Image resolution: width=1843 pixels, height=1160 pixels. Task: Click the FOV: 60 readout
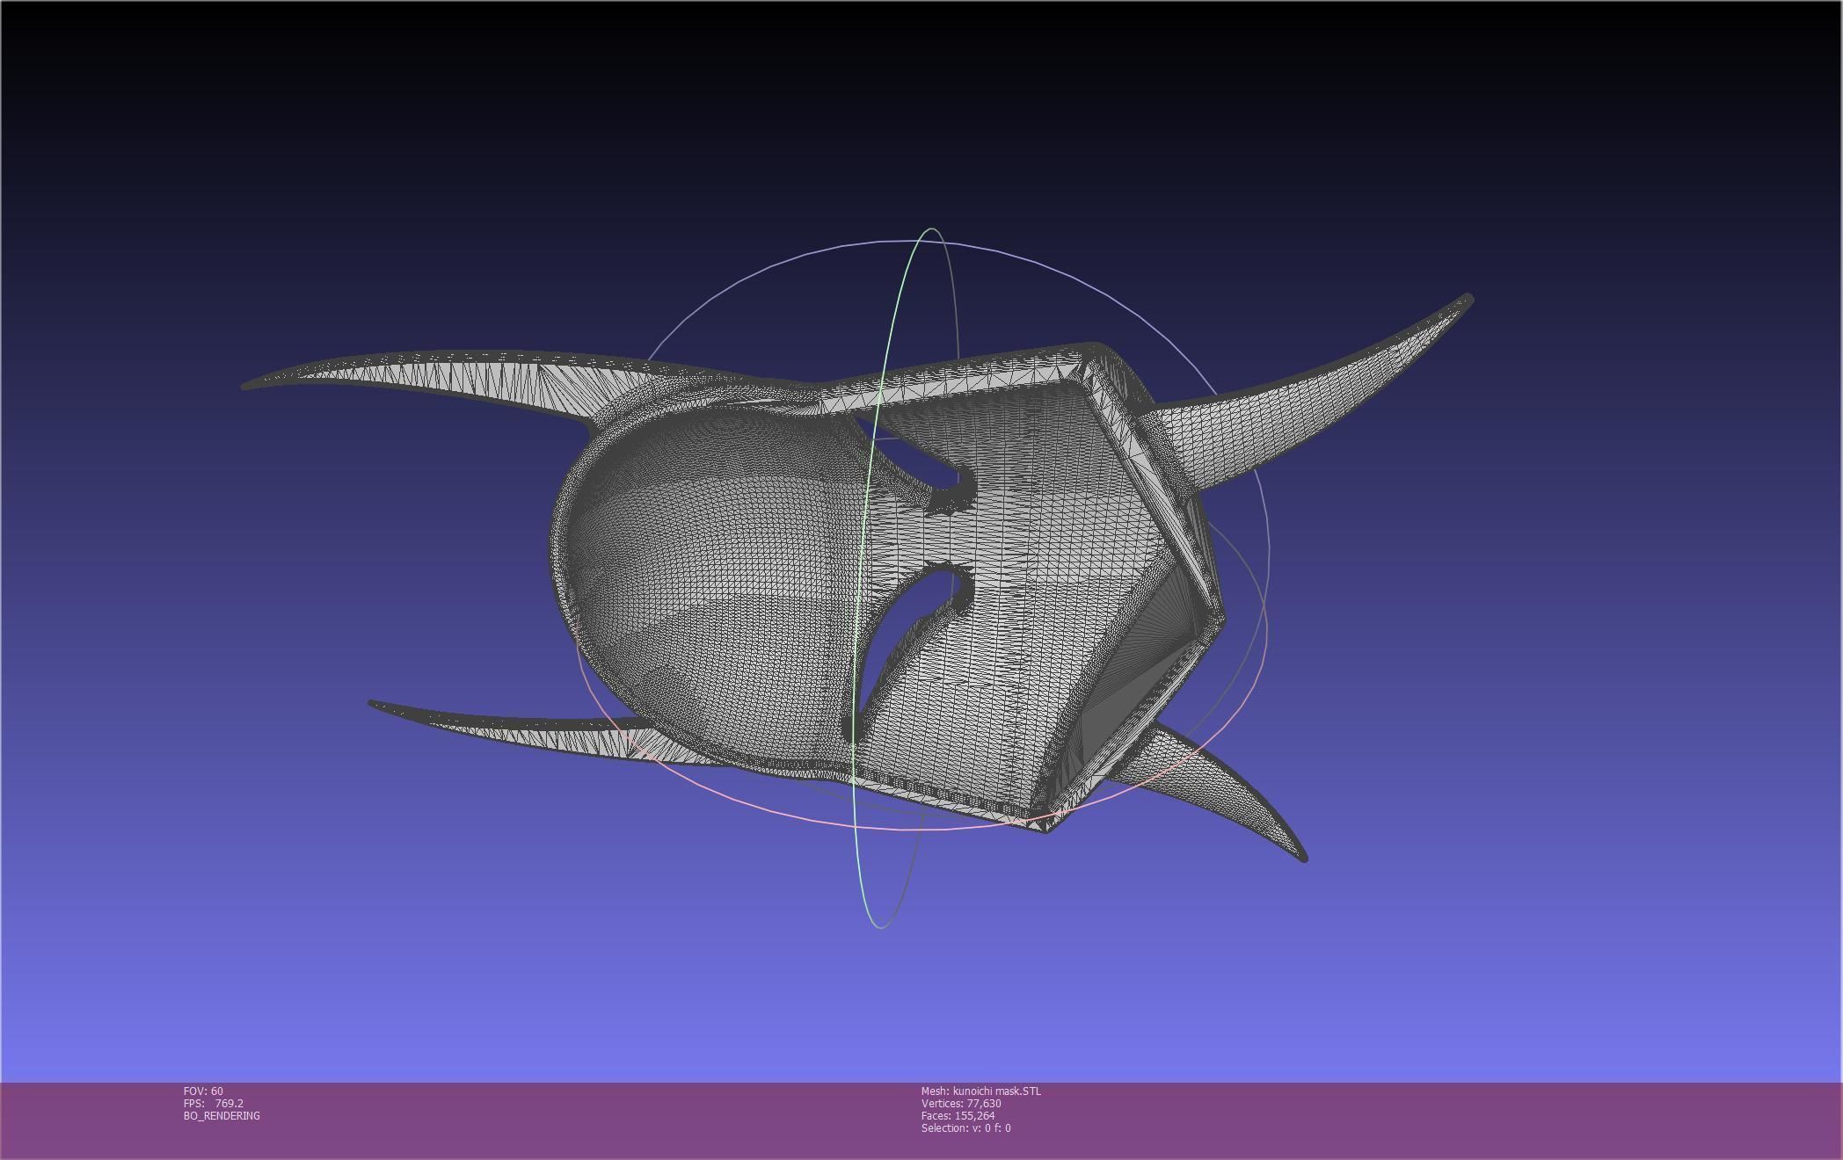(203, 1091)
